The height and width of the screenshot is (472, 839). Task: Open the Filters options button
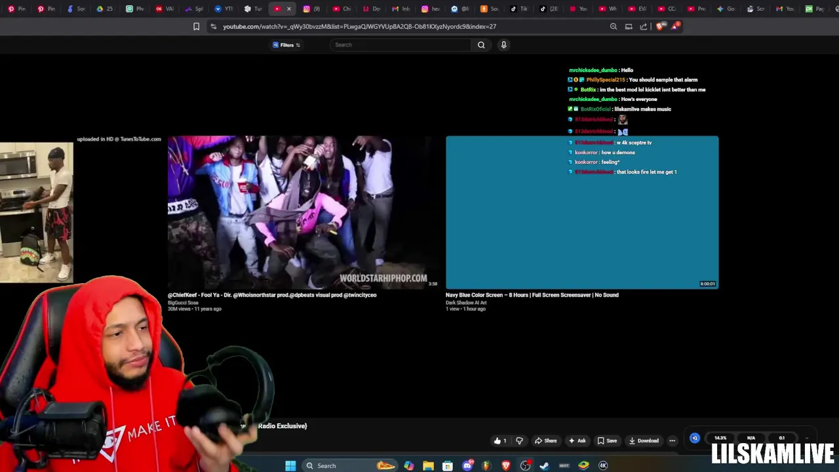(x=286, y=45)
